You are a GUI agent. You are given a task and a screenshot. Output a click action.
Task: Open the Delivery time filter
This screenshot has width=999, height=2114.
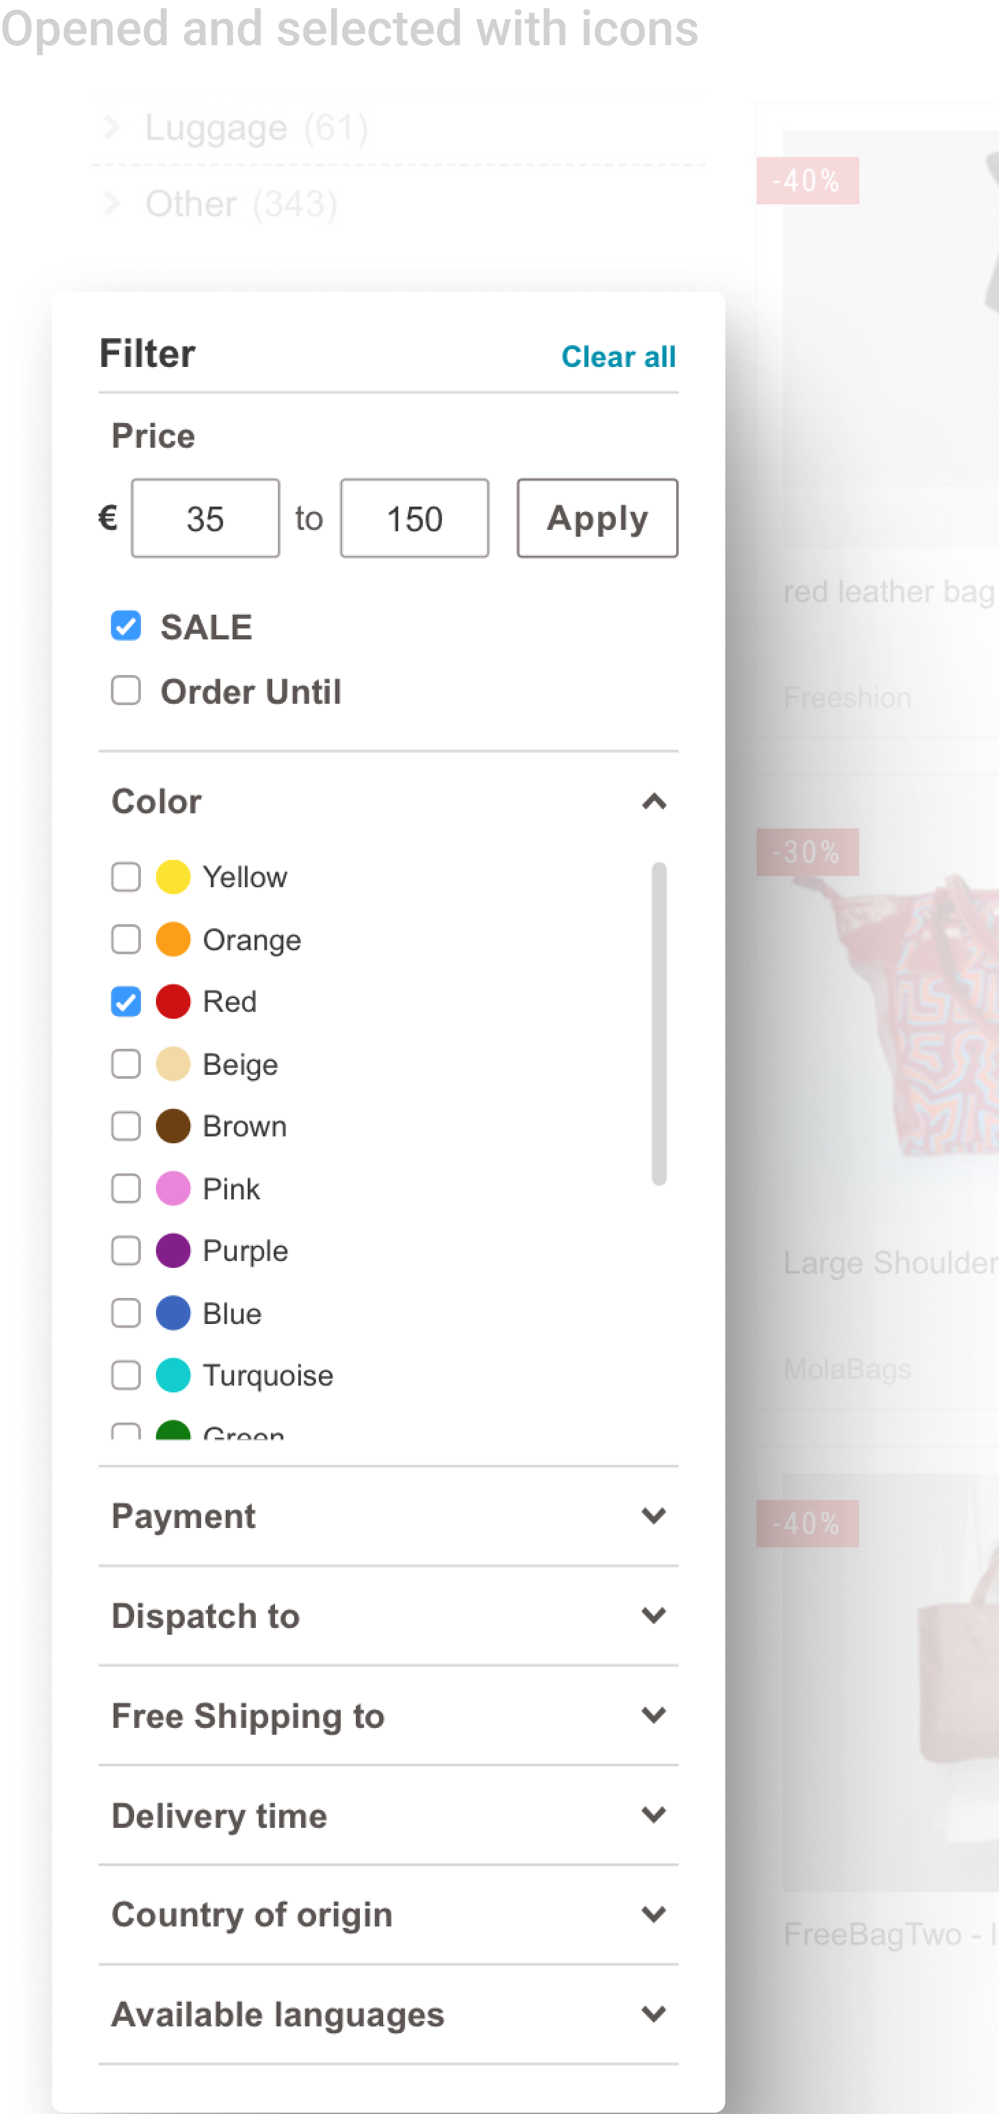(388, 1816)
